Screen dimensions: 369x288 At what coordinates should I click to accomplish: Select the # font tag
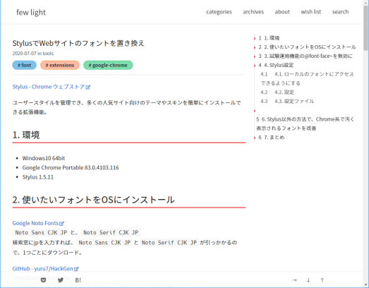pos(25,65)
